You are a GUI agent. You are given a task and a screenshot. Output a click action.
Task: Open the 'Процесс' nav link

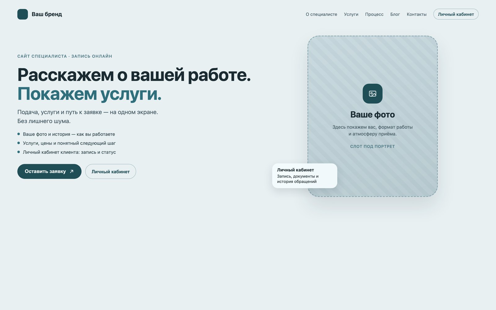pos(374,14)
